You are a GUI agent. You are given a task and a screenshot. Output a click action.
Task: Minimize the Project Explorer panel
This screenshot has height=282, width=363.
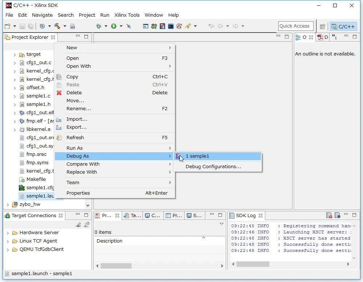point(78,36)
